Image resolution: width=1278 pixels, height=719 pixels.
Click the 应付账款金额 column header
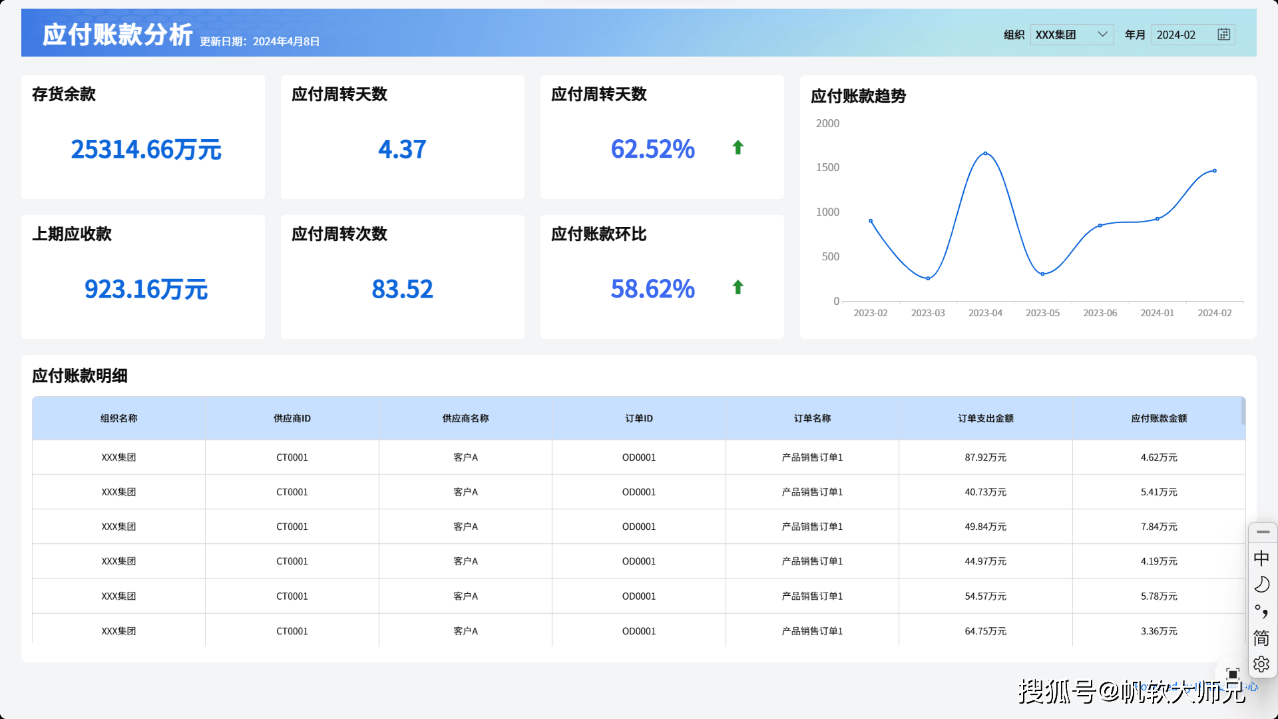point(1158,418)
